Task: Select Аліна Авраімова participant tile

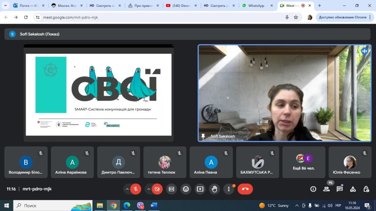Action: [72, 162]
